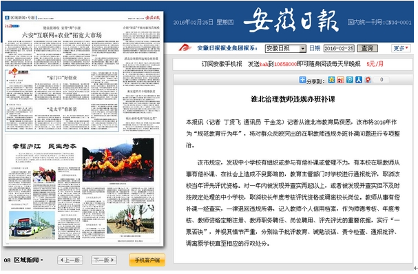Open the share count box showing 0
This screenshot has height=274, width=418.
382,80
